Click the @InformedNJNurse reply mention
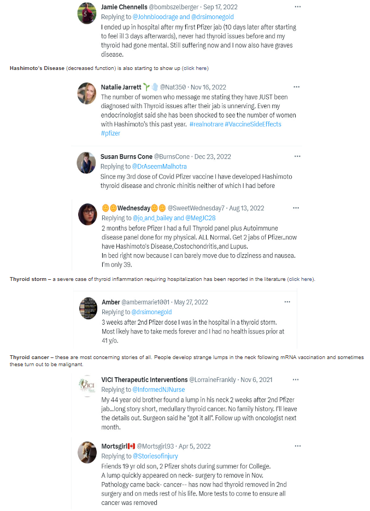 point(158,390)
